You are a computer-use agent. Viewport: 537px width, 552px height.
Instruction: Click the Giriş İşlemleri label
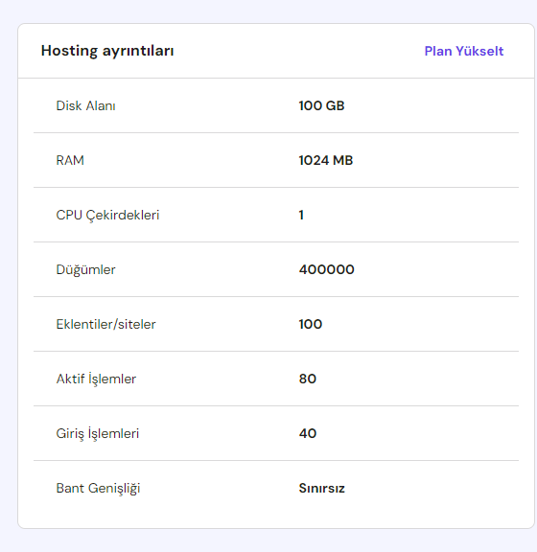(98, 433)
